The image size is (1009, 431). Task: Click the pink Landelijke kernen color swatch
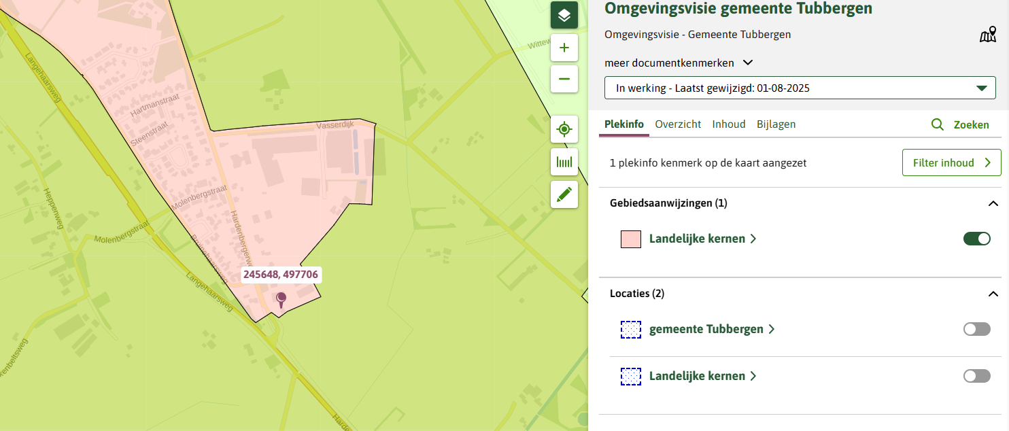click(x=631, y=239)
